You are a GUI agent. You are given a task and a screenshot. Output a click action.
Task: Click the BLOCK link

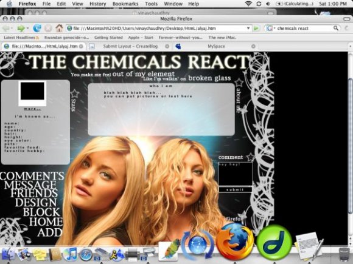point(41,212)
